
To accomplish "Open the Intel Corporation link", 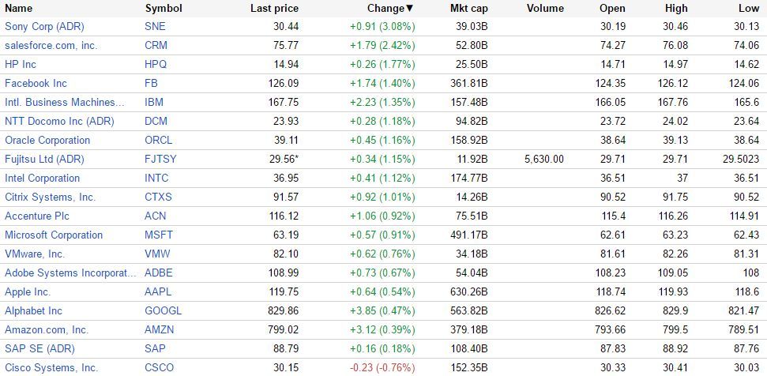I will point(42,178).
